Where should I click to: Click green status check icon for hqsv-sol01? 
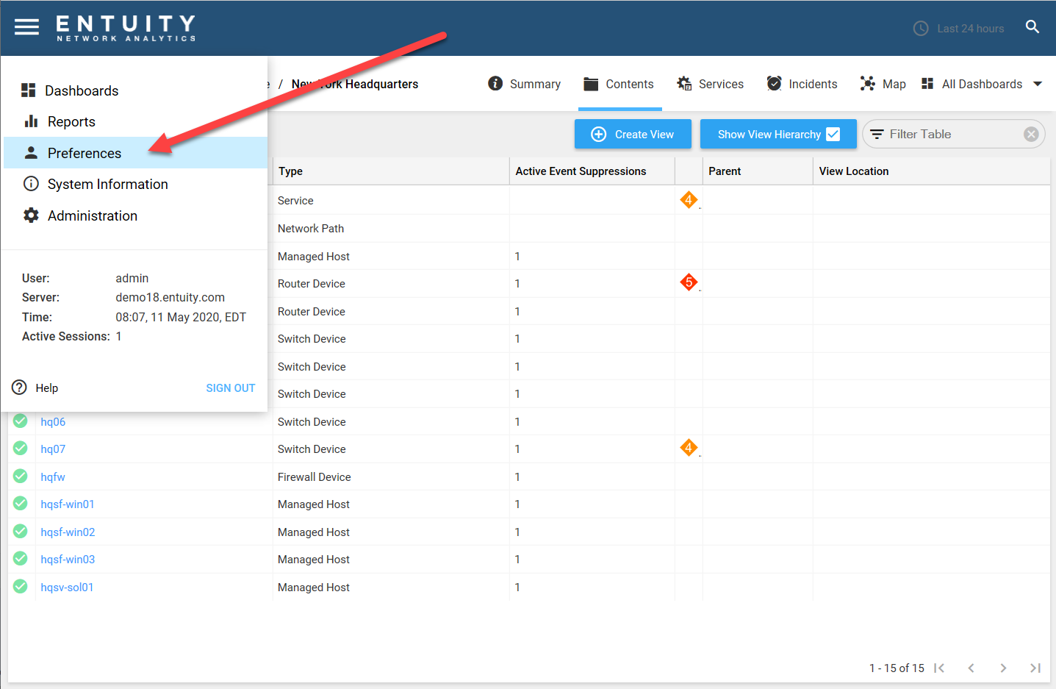[21, 586]
